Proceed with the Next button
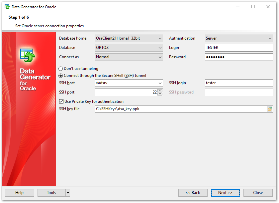Image resolution: width=279 pixels, height=203 pixels. 226,193
